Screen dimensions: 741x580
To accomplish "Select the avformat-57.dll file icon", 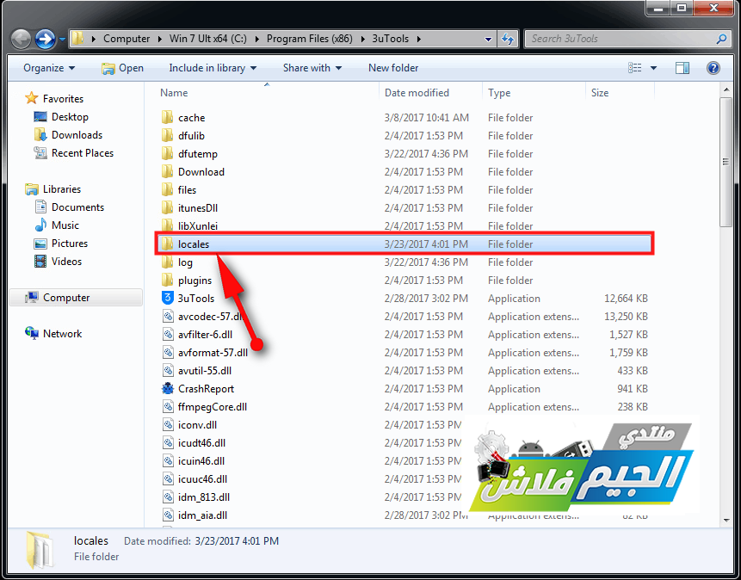I will pyautogui.click(x=168, y=353).
